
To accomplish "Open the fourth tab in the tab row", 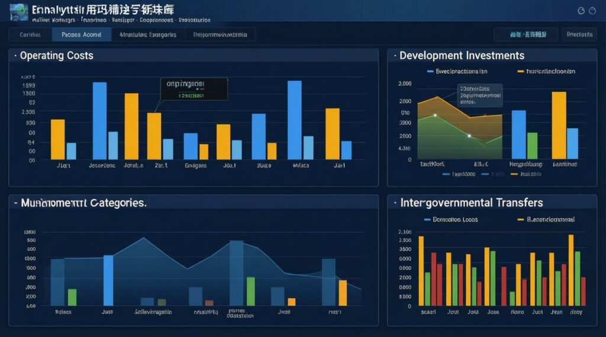I will pos(220,35).
